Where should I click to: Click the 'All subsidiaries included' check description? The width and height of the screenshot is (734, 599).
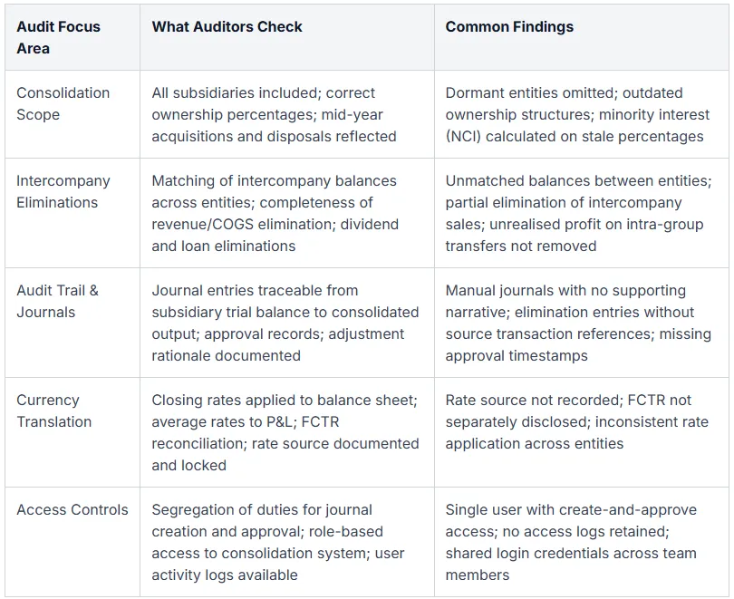(287, 114)
